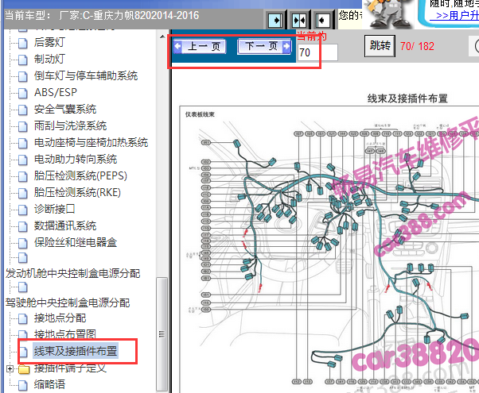Open 胎压检测系统(PEPS) entry

point(80,175)
